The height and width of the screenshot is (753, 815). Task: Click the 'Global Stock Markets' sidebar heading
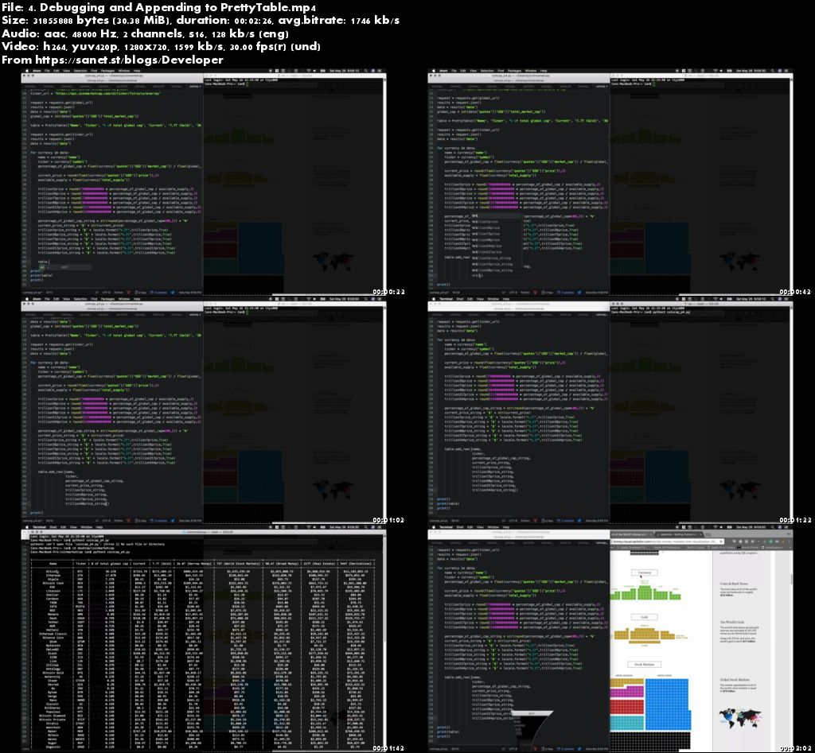point(735,679)
